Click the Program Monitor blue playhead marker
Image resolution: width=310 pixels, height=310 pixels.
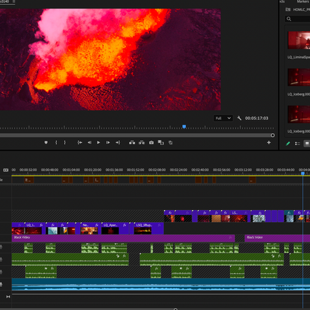pos(184,127)
